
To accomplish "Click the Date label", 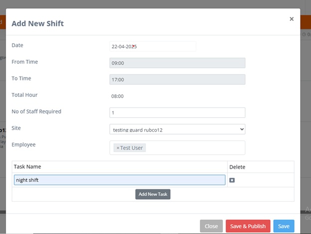I will coord(17,45).
